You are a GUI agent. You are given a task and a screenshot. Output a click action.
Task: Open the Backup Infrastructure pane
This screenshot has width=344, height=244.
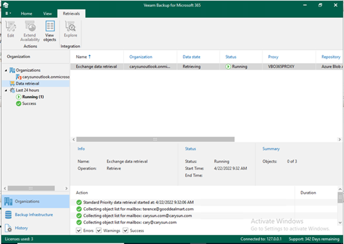36,215
